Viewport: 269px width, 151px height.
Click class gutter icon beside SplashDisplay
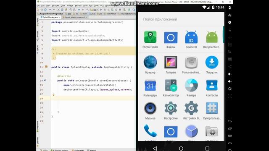46,66
